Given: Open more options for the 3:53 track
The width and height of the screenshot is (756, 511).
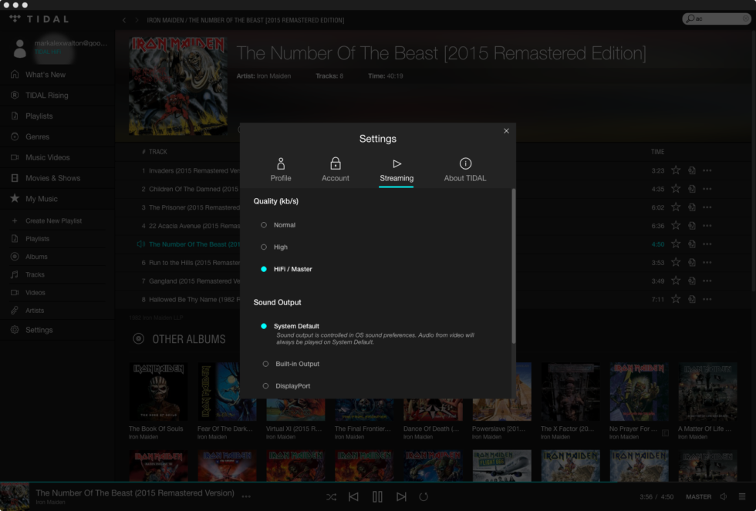Looking at the screenshot, I should [x=707, y=263].
